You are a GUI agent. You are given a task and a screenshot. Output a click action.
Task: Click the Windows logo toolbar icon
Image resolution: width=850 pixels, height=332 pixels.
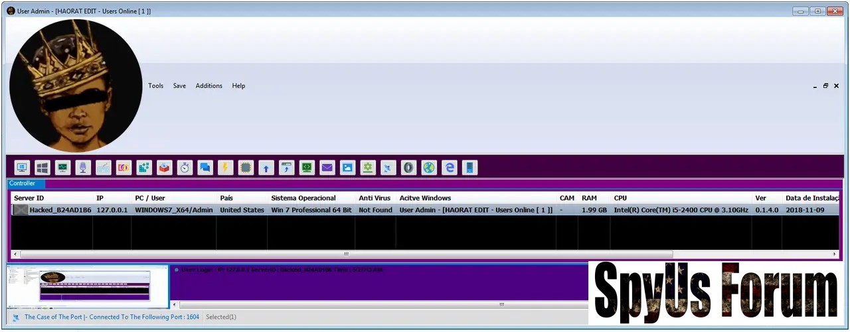[42, 168]
